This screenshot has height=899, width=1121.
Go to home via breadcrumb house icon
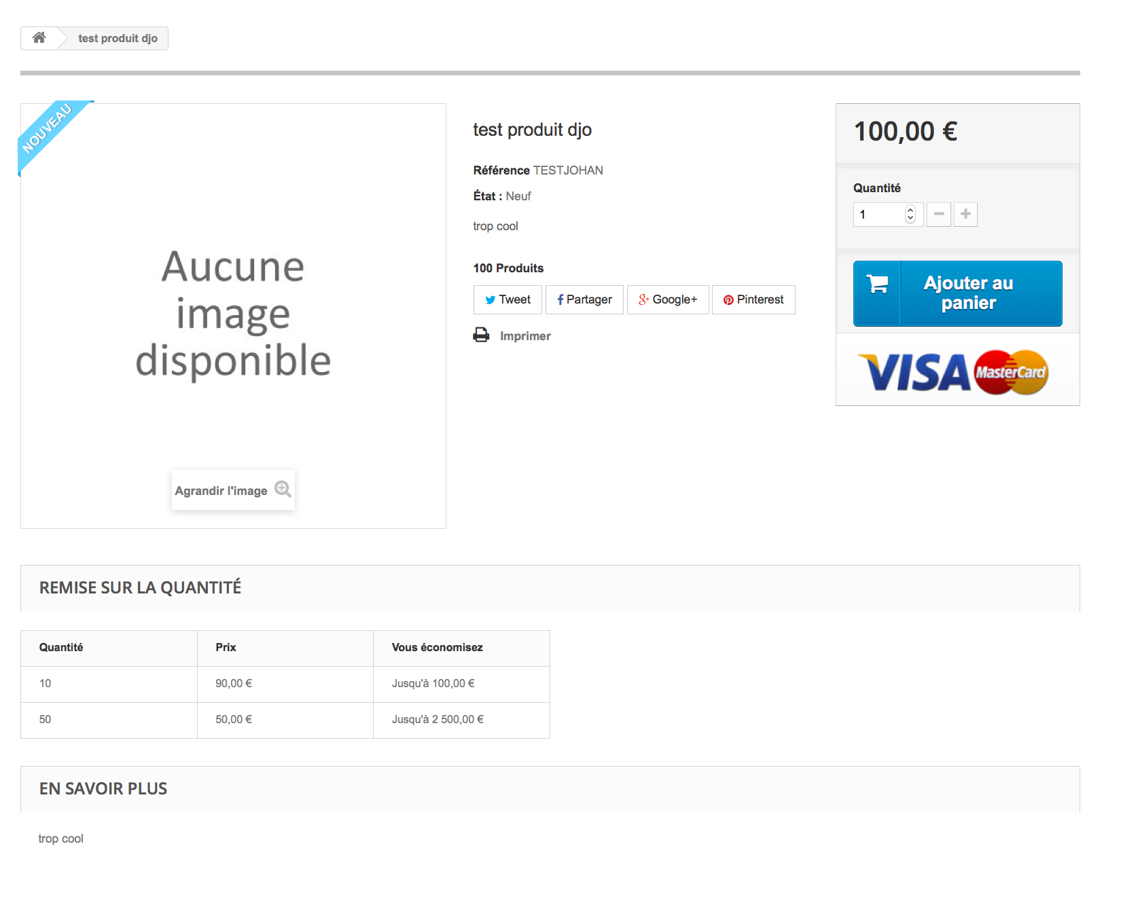[x=39, y=38]
